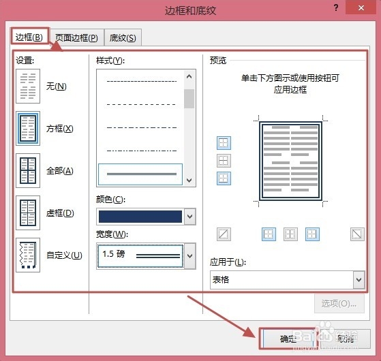Toggle top border in preview
The image size is (381, 361).
224,143
